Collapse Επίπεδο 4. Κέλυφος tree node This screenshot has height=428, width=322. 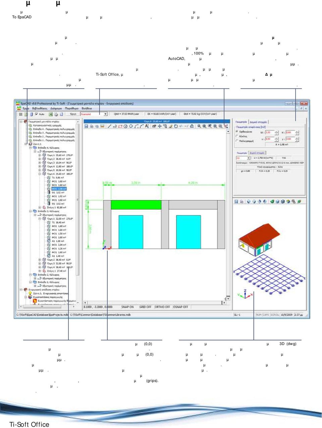30,148
